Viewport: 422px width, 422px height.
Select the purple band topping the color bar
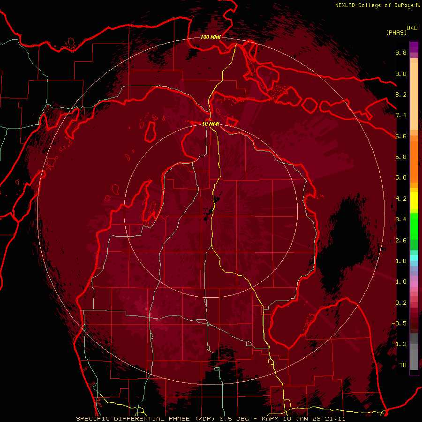[x=414, y=47]
